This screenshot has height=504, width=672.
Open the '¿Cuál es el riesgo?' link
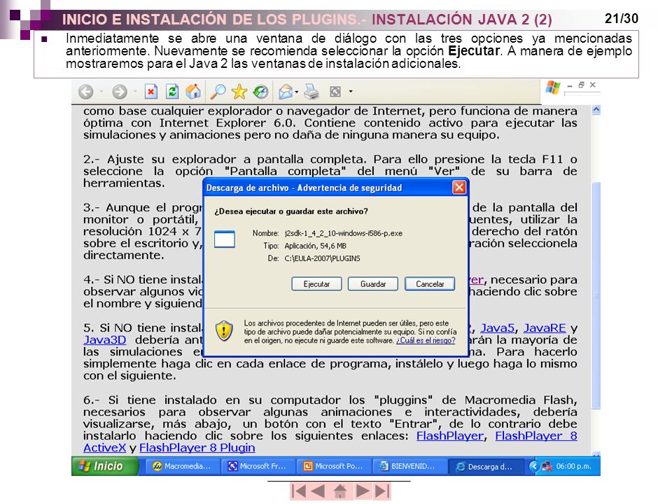[426, 341]
